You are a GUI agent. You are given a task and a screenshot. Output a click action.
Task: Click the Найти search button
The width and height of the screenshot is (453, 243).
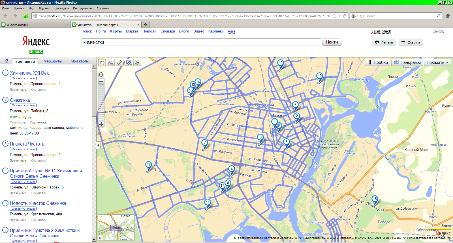tap(332, 42)
